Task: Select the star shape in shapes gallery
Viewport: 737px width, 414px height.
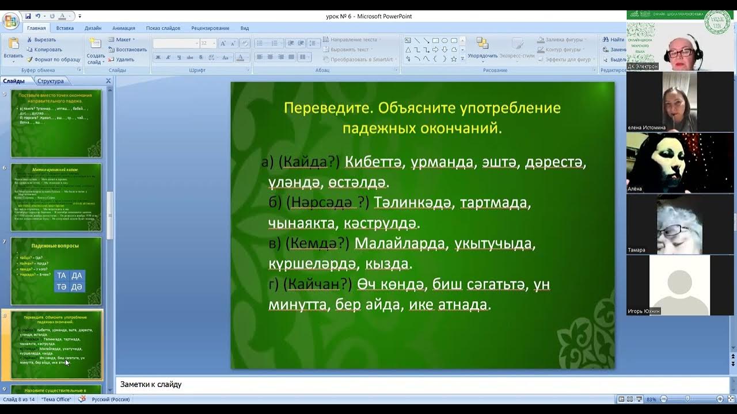Action: tap(454, 59)
